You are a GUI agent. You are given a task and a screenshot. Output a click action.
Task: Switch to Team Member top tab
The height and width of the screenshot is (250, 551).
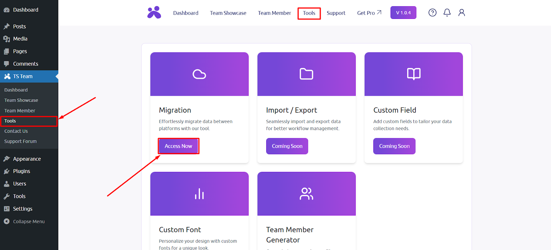tap(274, 13)
